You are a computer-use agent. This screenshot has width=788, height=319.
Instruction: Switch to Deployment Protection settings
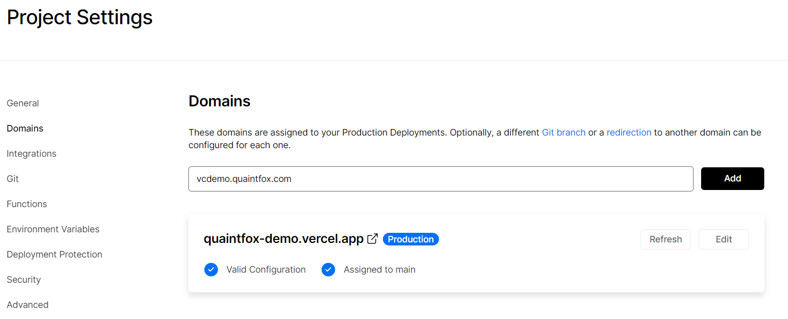(55, 254)
